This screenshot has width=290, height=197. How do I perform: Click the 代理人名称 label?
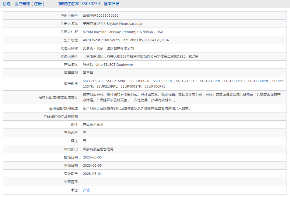tap(69, 48)
